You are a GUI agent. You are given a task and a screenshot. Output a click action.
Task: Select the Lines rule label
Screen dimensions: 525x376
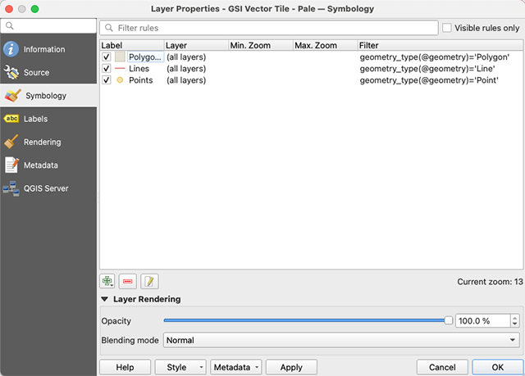pos(139,69)
